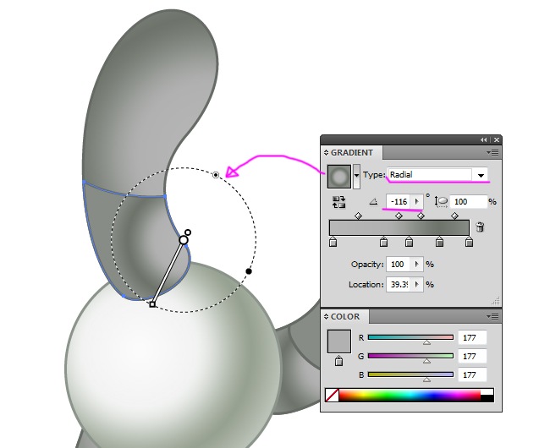The image size is (550, 448).
Task: Click the small focal point handle circle
Action: coord(188,232)
